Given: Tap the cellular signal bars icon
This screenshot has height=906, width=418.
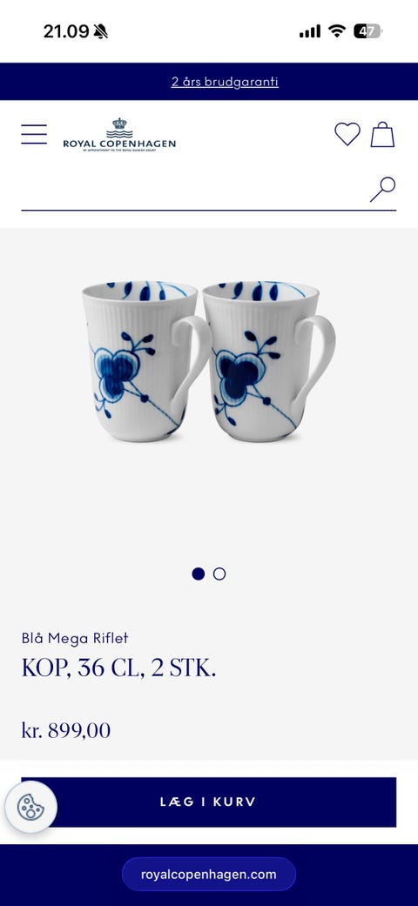Looking at the screenshot, I should point(310,31).
